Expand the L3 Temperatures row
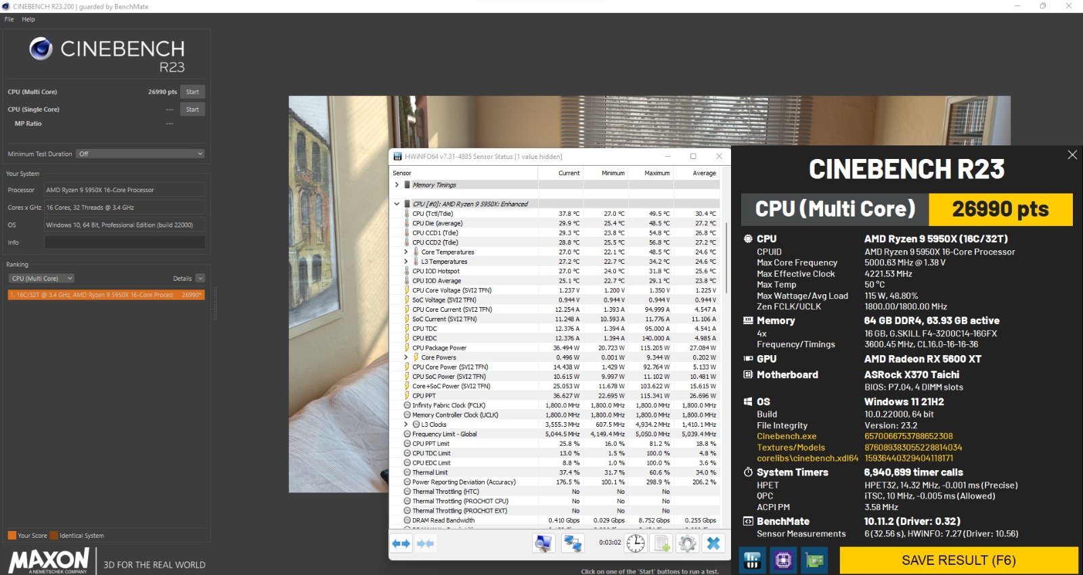This screenshot has width=1083, height=575. (406, 261)
